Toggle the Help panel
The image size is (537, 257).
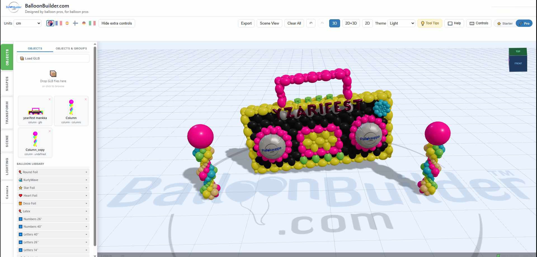(454, 23)
